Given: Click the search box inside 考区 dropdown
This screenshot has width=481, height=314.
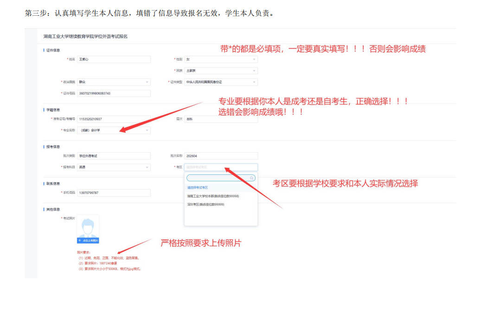Looking at the screenshot, I should 218,178.
